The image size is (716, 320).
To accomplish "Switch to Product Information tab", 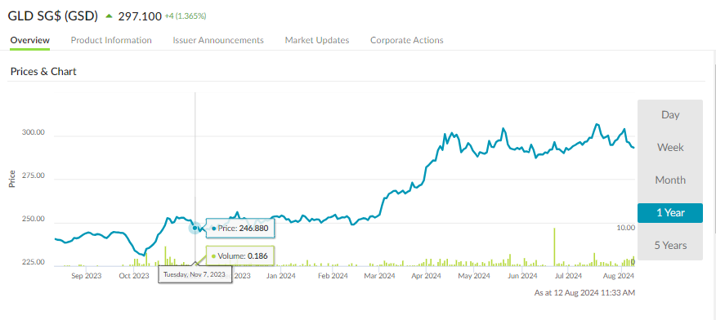I will [111, 40].
